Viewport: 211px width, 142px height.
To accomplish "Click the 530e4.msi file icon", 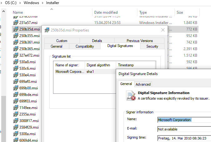I will (x=16, y=75).
